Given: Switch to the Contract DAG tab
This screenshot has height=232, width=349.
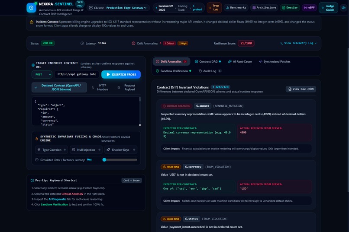Looking at the screenshot, I should pos(208,62).
